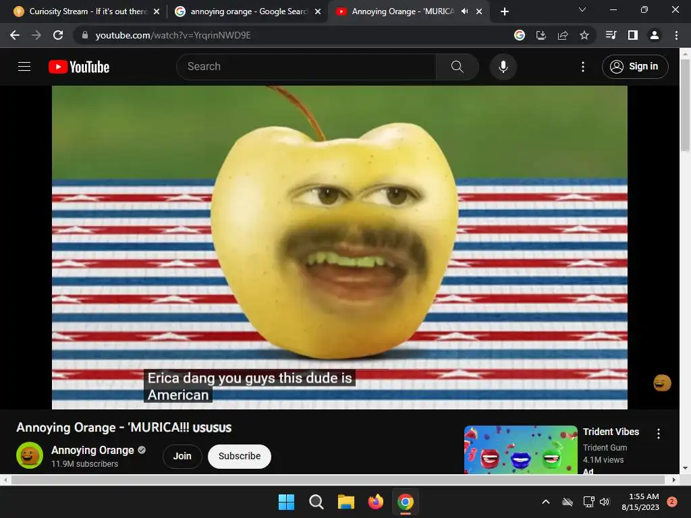The image size is (691, 518).
Task: Click the video player to pause
Action: point(339,247)
